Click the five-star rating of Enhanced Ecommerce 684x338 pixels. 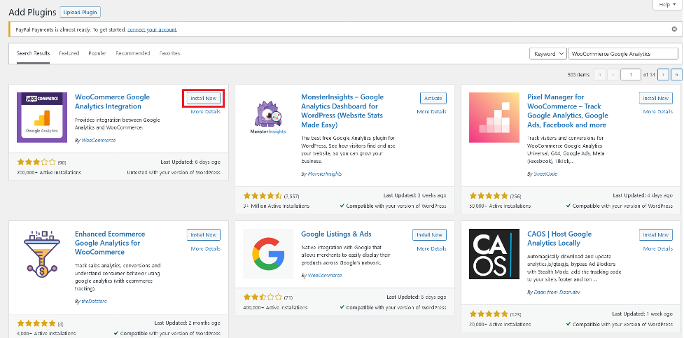tap(36, 323)
